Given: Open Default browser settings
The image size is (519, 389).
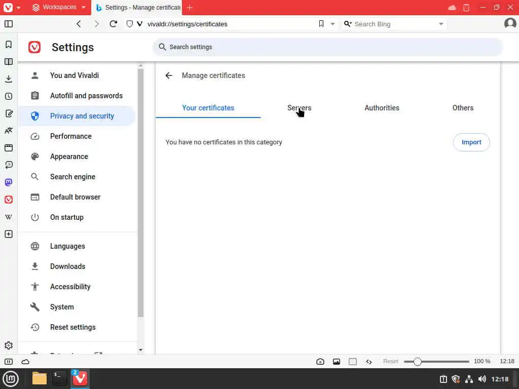Looking at the screenshot, I should pos(78,197).
